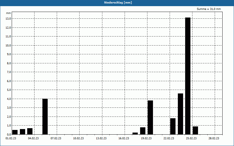
Task: Click the first bar at 01.02.23
Action: [x=15, y=132]
